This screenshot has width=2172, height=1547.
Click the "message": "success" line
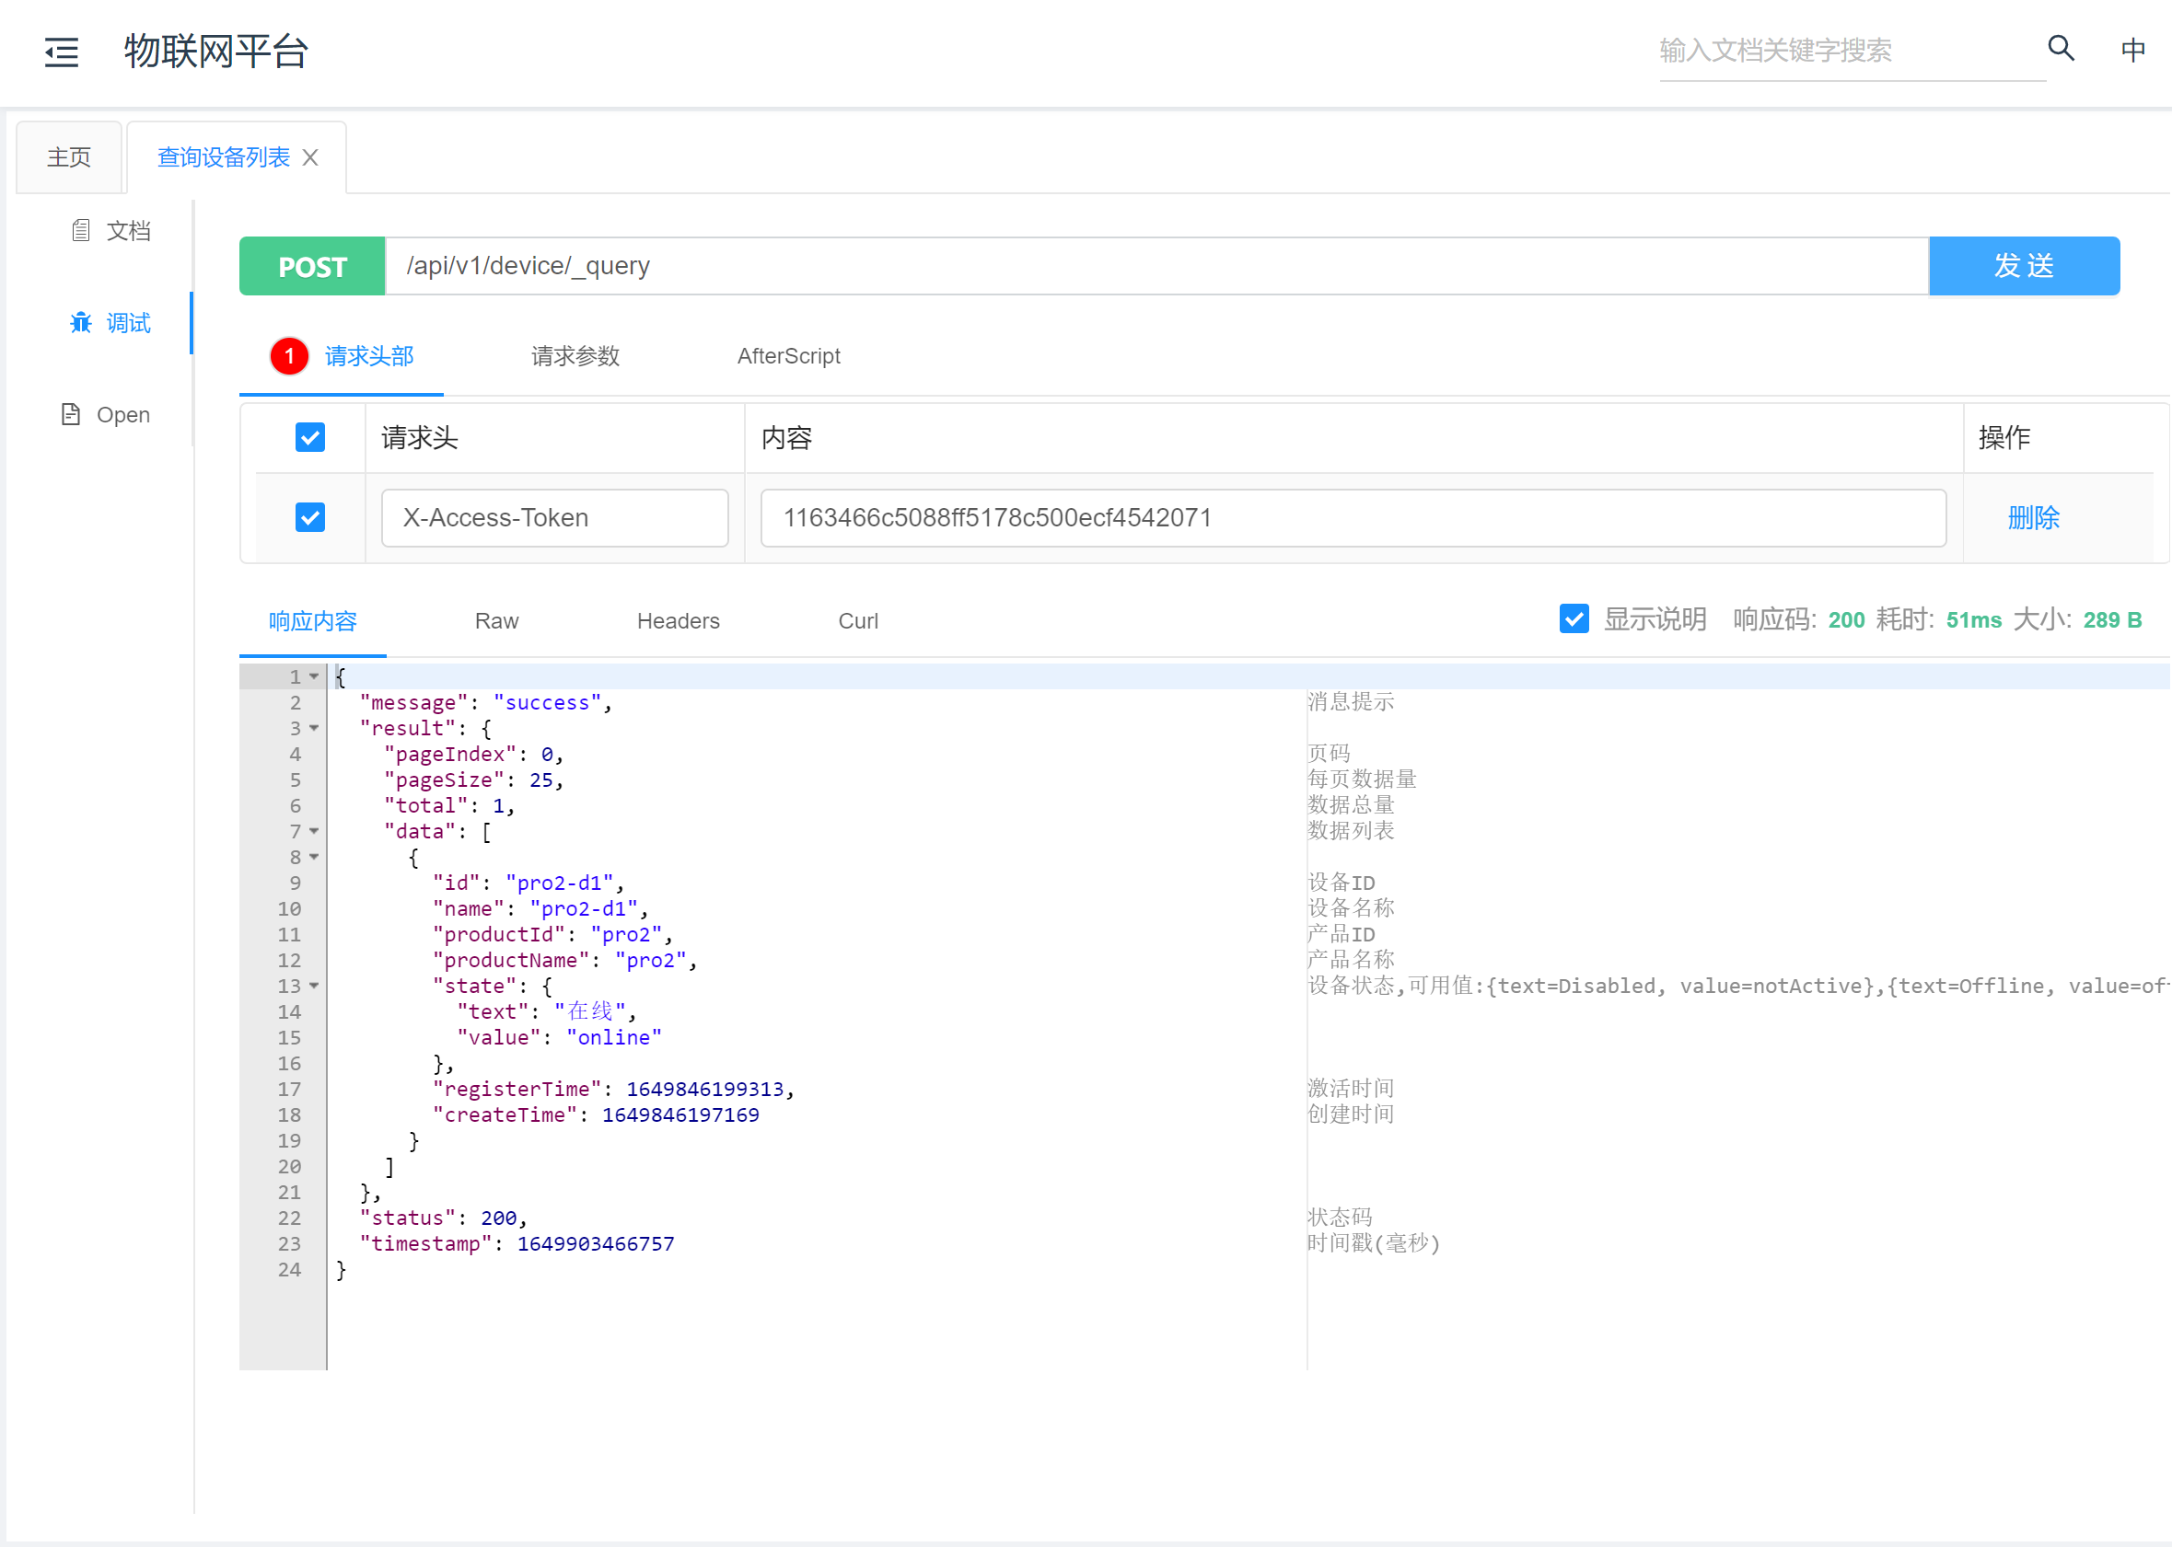[486, 702]
